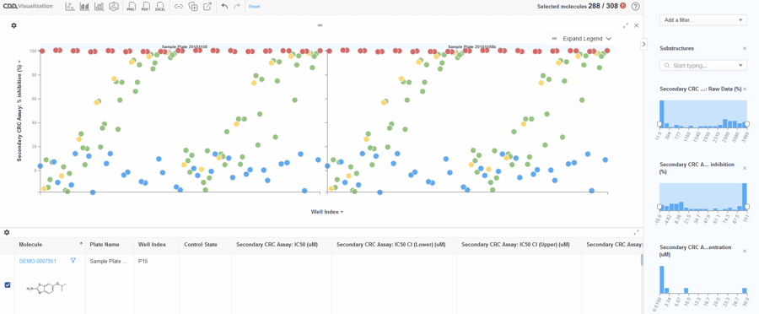Maximize the data table panel

click(x=636, y=233)
